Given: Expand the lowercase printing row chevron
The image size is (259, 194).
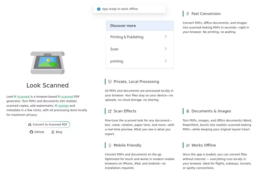Looking at the screenshot, I should 166,61.
